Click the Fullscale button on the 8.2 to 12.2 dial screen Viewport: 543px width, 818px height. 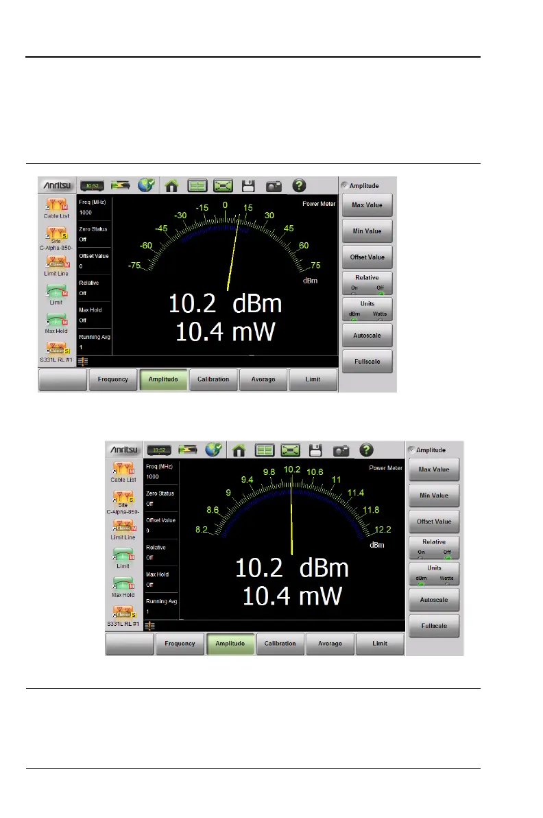coord(434,626)
